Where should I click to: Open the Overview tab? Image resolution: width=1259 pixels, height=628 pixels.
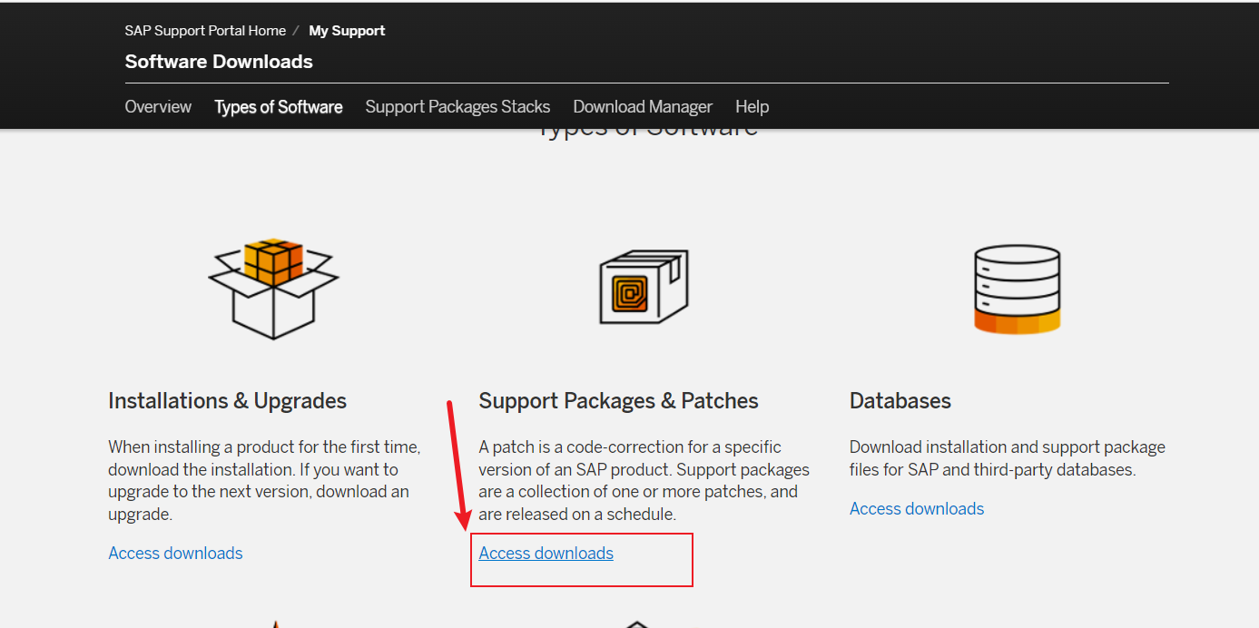[x=158, y=107]
